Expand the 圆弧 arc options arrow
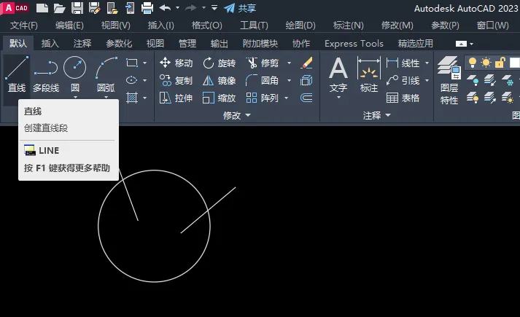520x317 pixels. [x=106, y=98]
